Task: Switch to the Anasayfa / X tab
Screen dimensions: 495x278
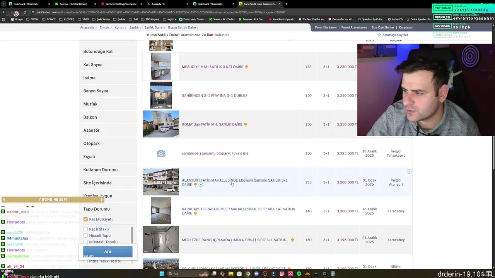Action: tap(167, 4)
